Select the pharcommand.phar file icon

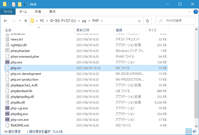coord(7,56)
